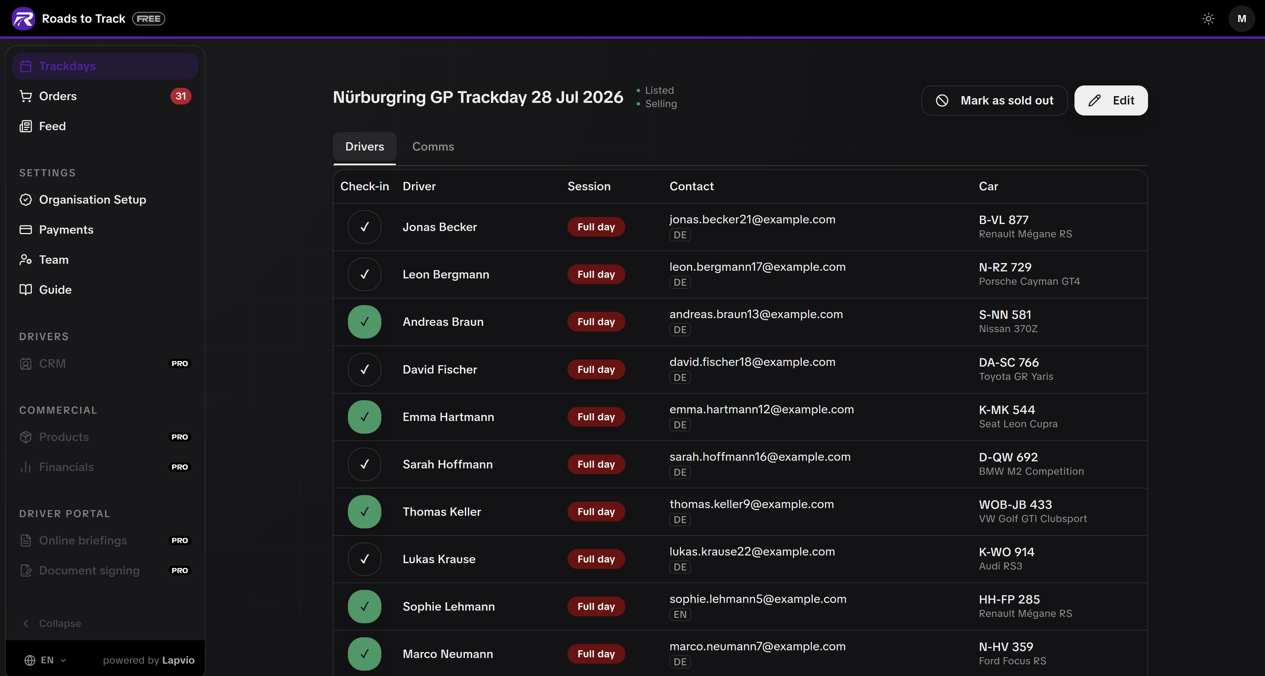
Task: Click the Products box icon
Action: click(25, 437)
